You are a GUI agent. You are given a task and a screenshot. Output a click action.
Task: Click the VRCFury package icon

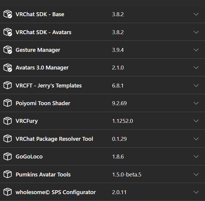pos(8,121)
